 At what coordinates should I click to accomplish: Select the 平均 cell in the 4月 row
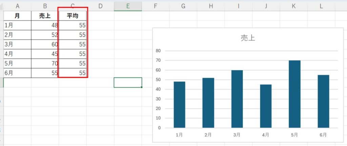tap(73, 54)
